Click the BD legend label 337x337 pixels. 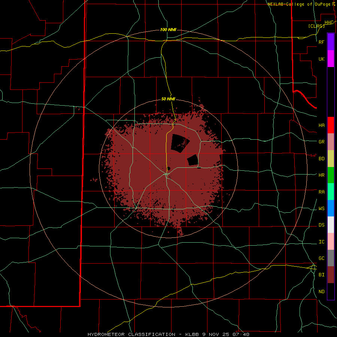click(322, 159)
